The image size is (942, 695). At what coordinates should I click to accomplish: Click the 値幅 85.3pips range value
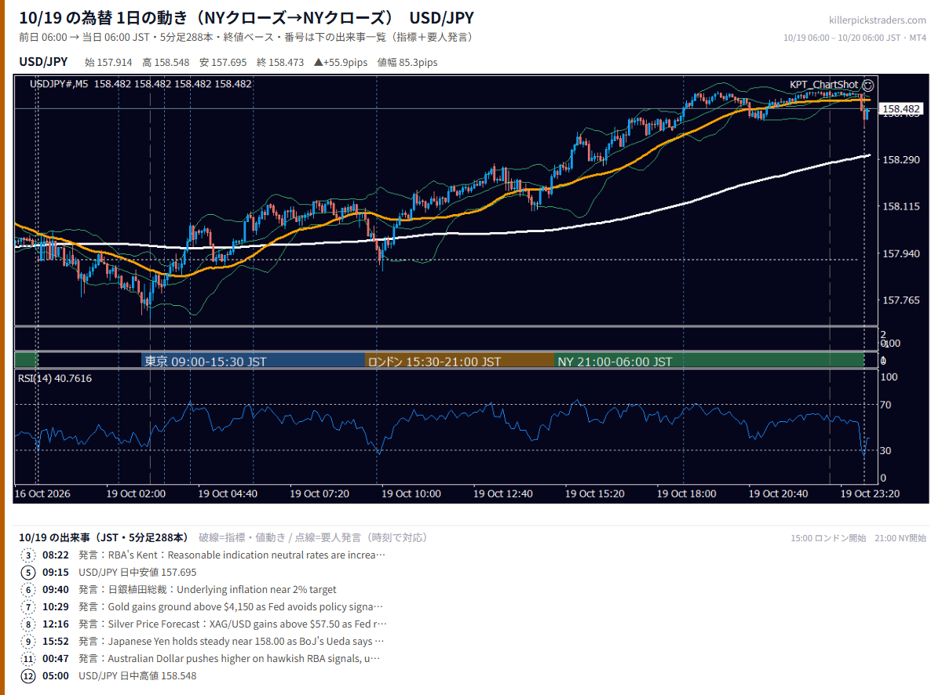407,63
